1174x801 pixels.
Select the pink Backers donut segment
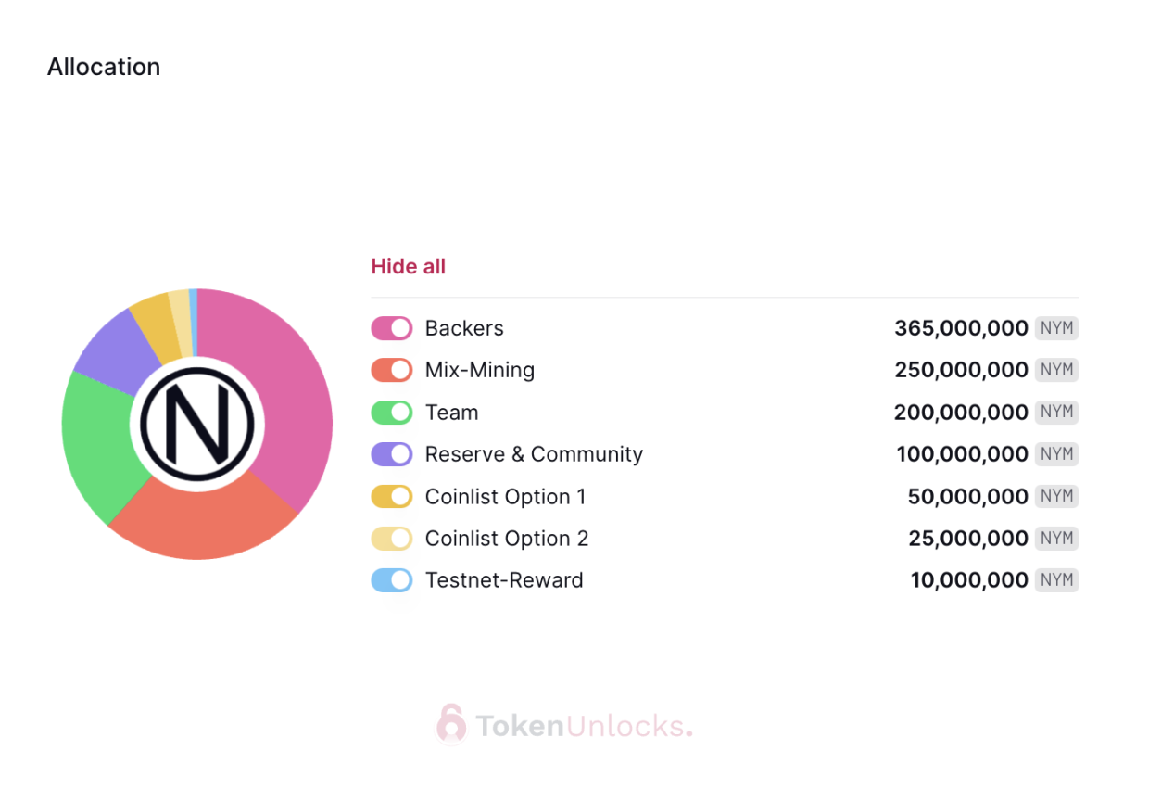coord(287,389)
